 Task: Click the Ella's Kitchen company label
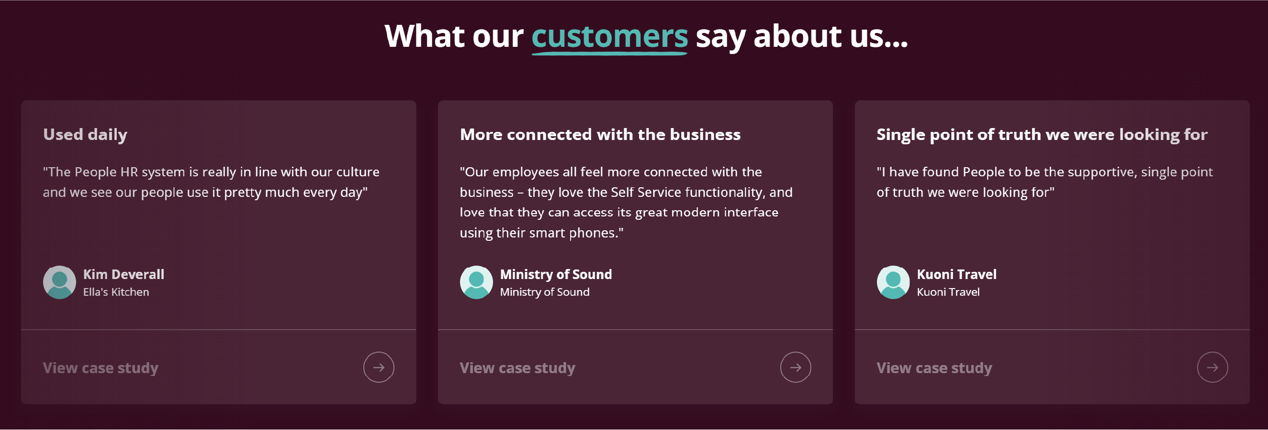coord(116,292)
